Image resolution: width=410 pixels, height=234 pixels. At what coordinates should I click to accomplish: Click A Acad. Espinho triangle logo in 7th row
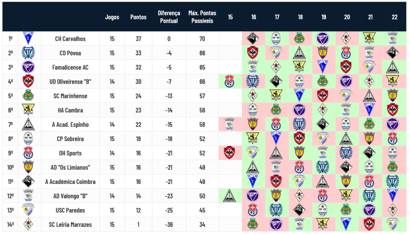tap(28, 124)
